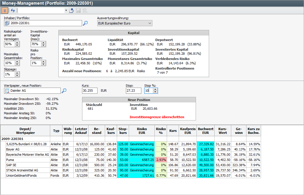Click into the Kurs price input field
This screenshot has width=304, height=195.
(x=90, y=91)
